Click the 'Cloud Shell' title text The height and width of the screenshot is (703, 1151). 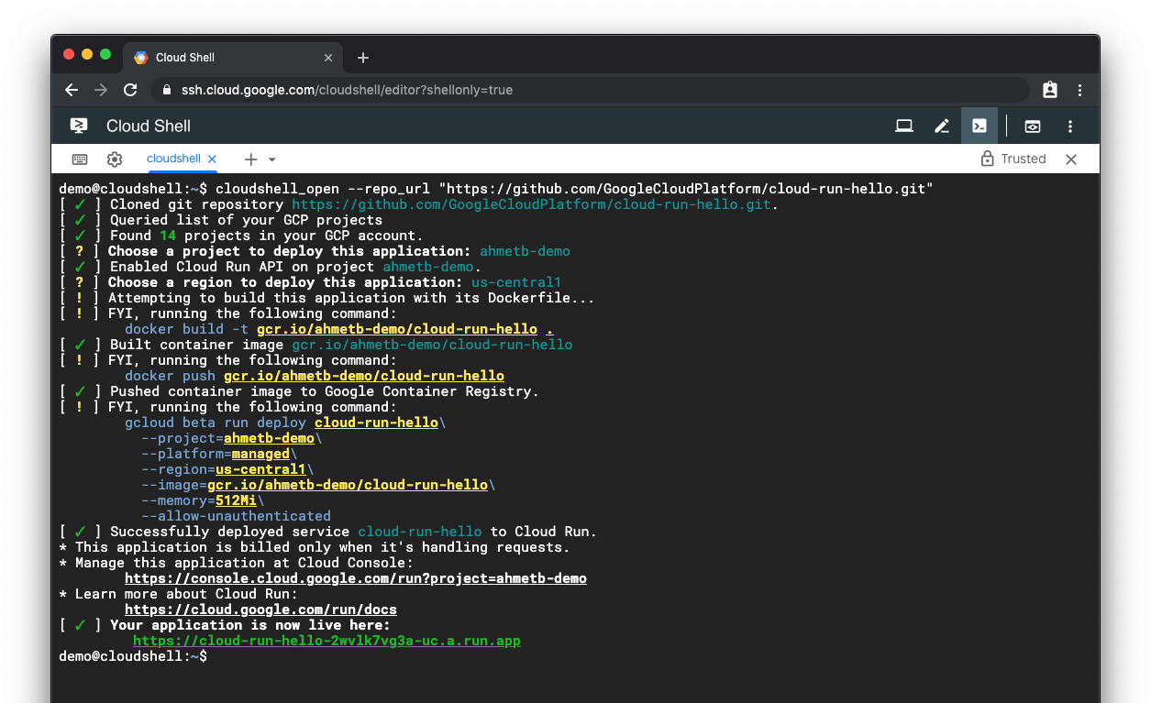(x=149, y=126)
